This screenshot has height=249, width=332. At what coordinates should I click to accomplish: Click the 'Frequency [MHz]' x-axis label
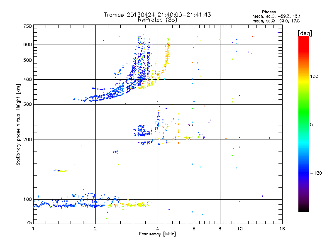[x=157, y=234]
